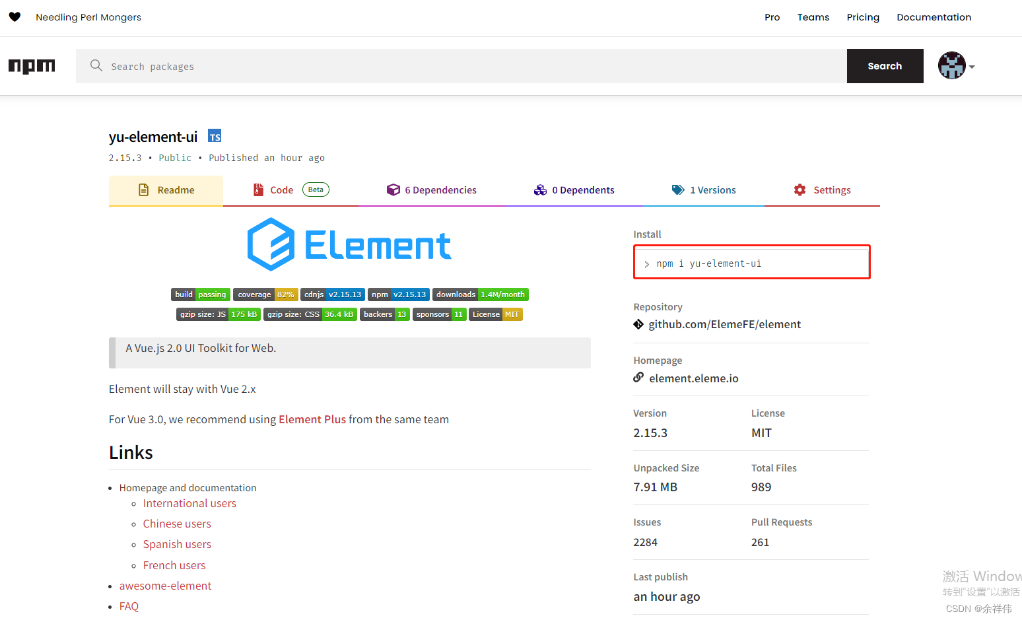1022x620 pixels.
Task: Click the Issues count 2284
Action: click(x=645, y=542)
